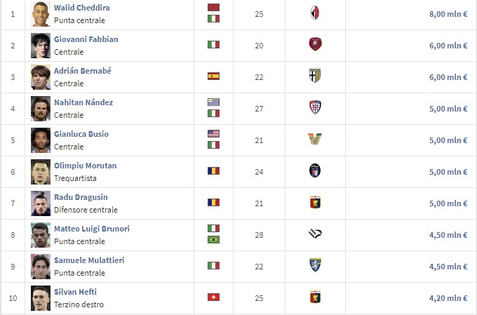Screen dimensions: 477x315
Task: Open the Genoa crest in Radu Dragusin's row
Action: click(x=314, y=202)
